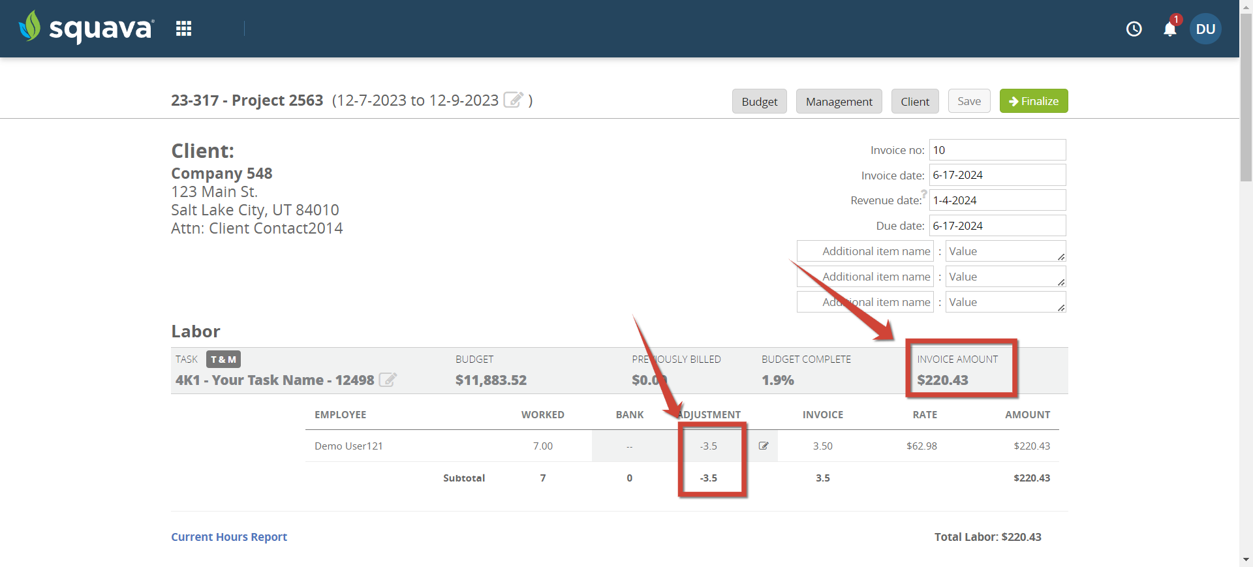Screen dimensions: 1253x567
Task: Click the vertical scrollbar thumb
Action: [x=1246, y=97]
